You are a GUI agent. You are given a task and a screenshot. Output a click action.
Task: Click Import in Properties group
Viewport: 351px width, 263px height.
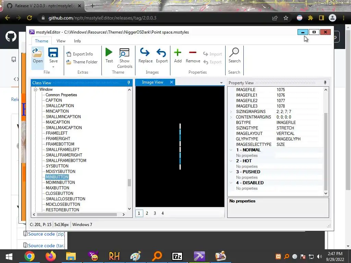coord(213,54)
